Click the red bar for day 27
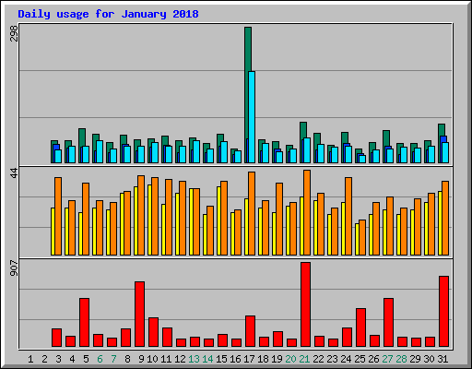The height and width of the screenshot is (369, 472). coord(389,323)
